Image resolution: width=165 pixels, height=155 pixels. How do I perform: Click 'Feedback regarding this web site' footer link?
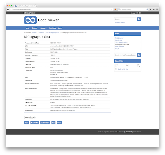107,132
